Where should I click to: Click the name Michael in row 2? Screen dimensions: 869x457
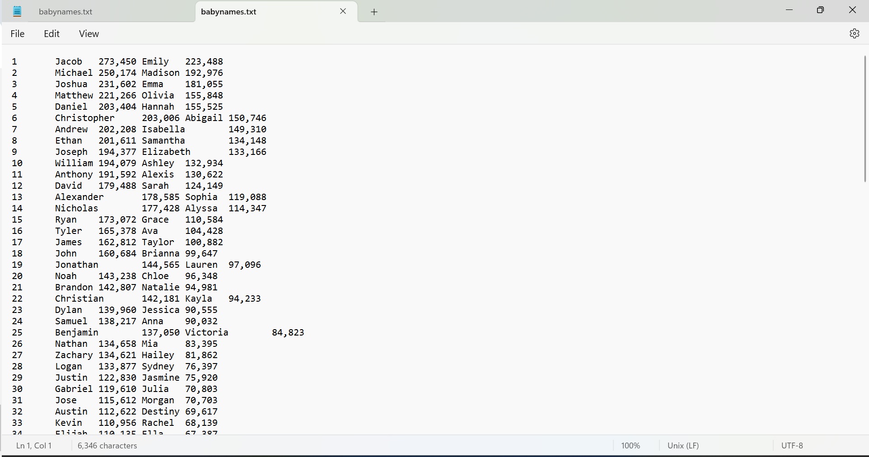click(x=74, y=73)
